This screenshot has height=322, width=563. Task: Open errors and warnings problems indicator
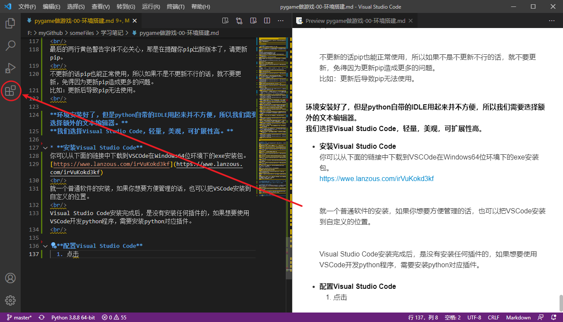(114, 318)
